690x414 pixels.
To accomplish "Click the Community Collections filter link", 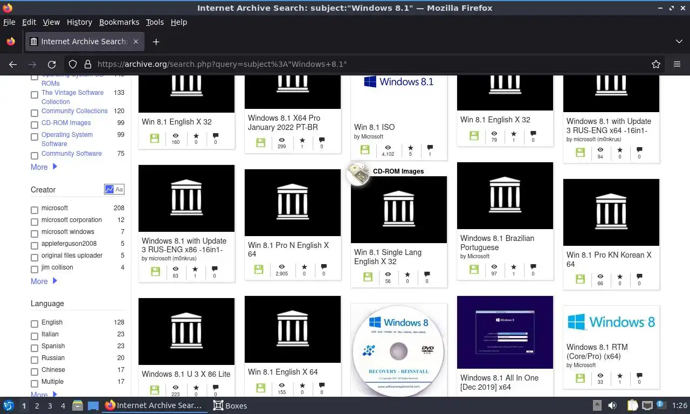I will point(74,111).
